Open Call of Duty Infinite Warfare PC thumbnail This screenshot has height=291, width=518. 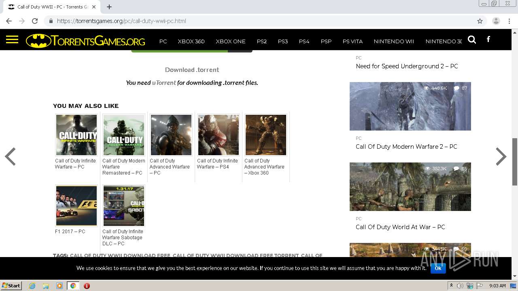point(76,135)
